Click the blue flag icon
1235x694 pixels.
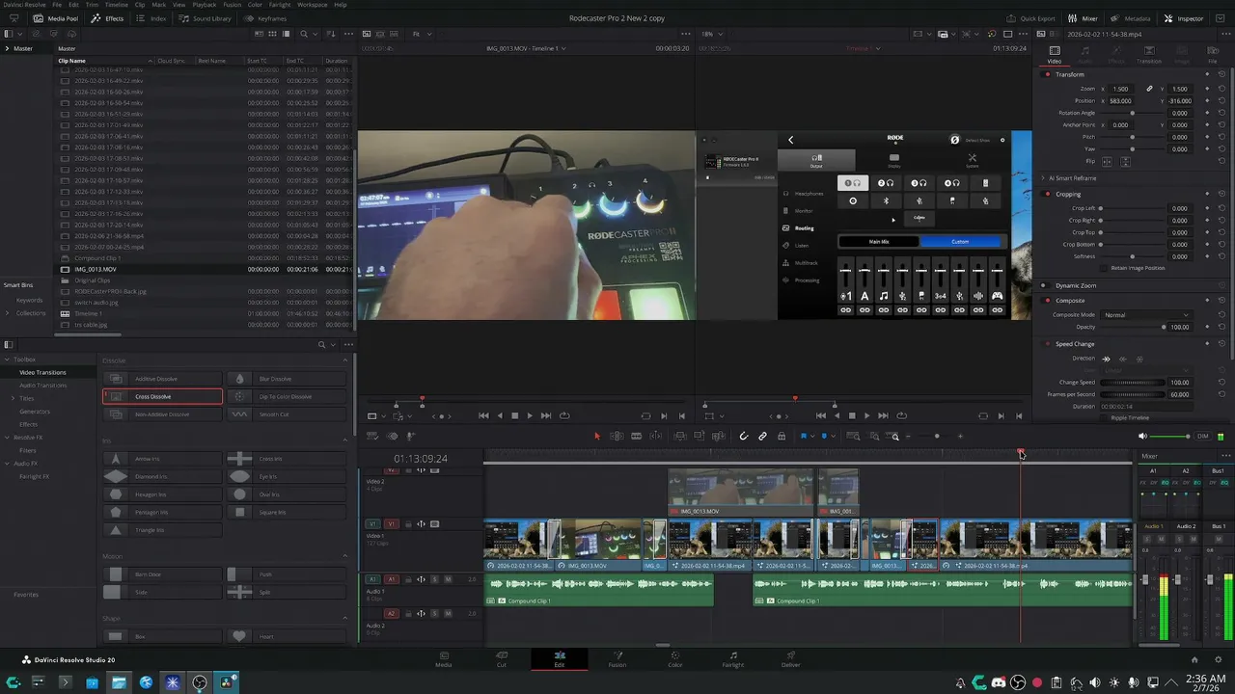click(x=803, y=437)
